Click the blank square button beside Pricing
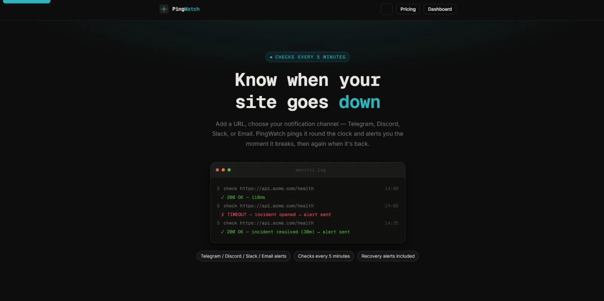This screenshot has width=604, height=301. (387, 9)
